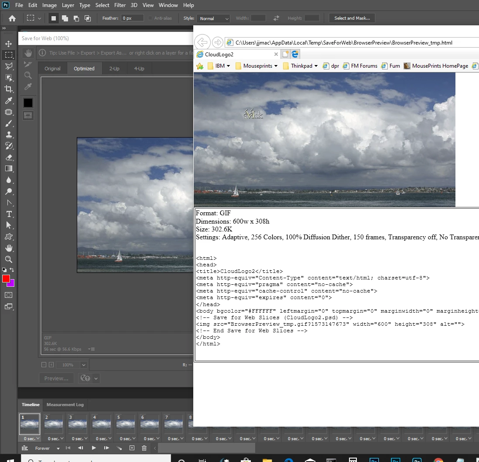Choose Add to selection mode
This screenshot has height=462, width=479.
[x=65, y=18]
